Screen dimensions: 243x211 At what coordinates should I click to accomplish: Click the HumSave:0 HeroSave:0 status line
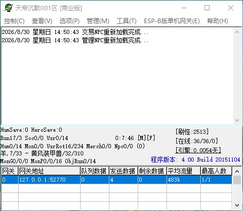coord(31,130)
